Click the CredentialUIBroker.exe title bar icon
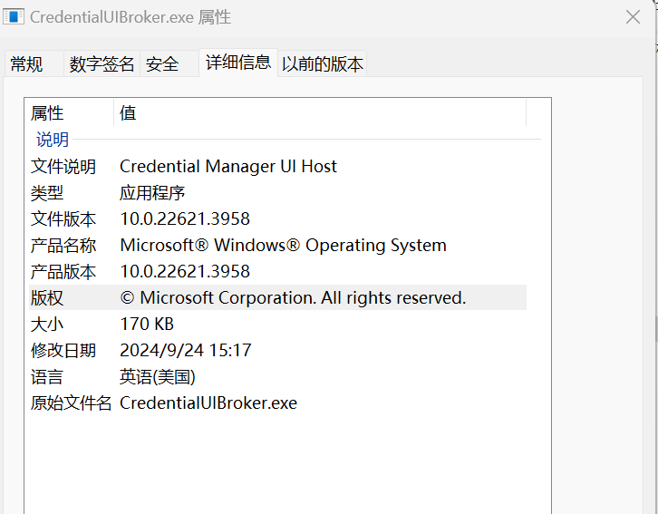This screenshot has height=514, width=658. 14,17
